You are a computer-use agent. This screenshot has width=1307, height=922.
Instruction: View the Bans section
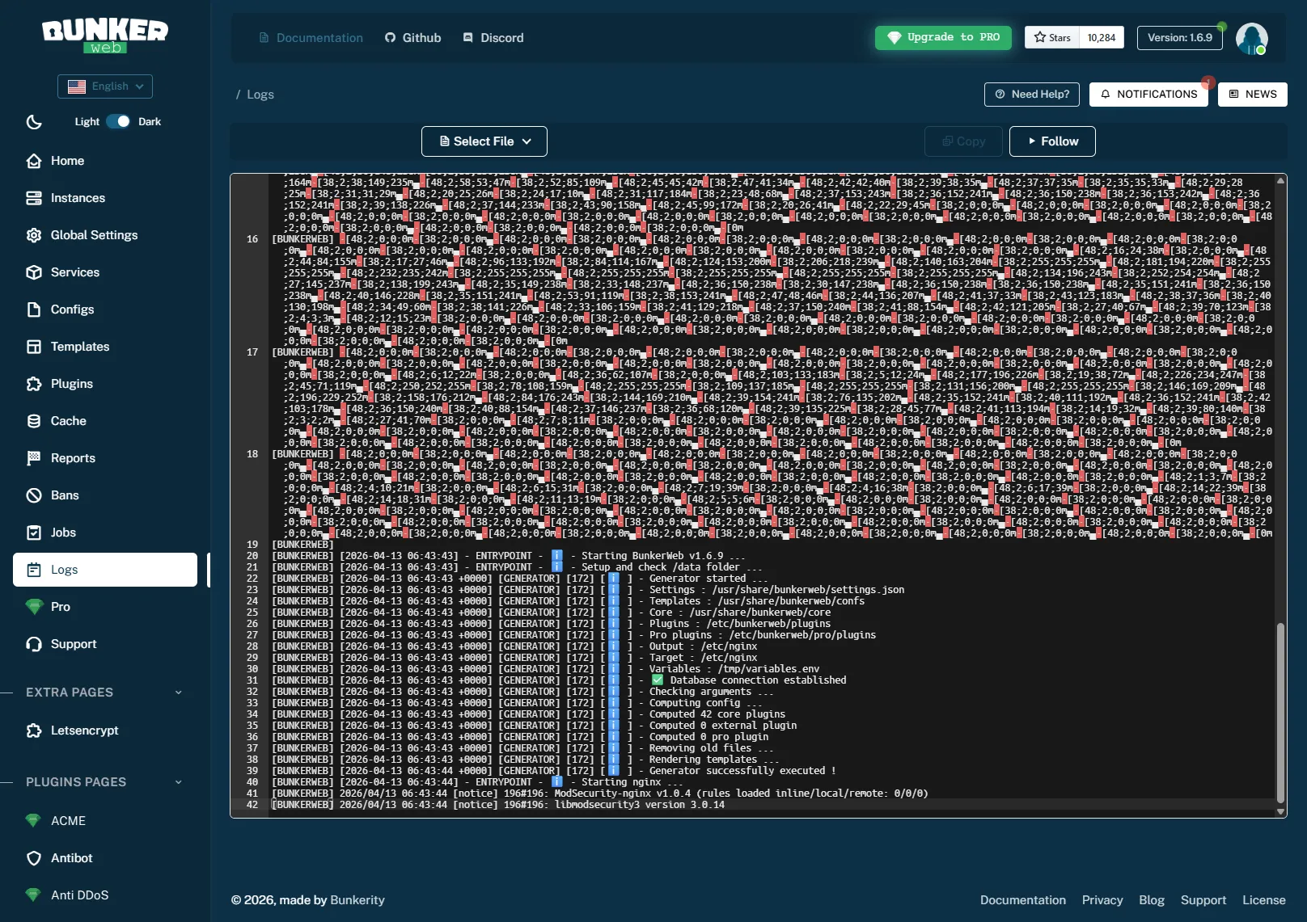point(65,495)
